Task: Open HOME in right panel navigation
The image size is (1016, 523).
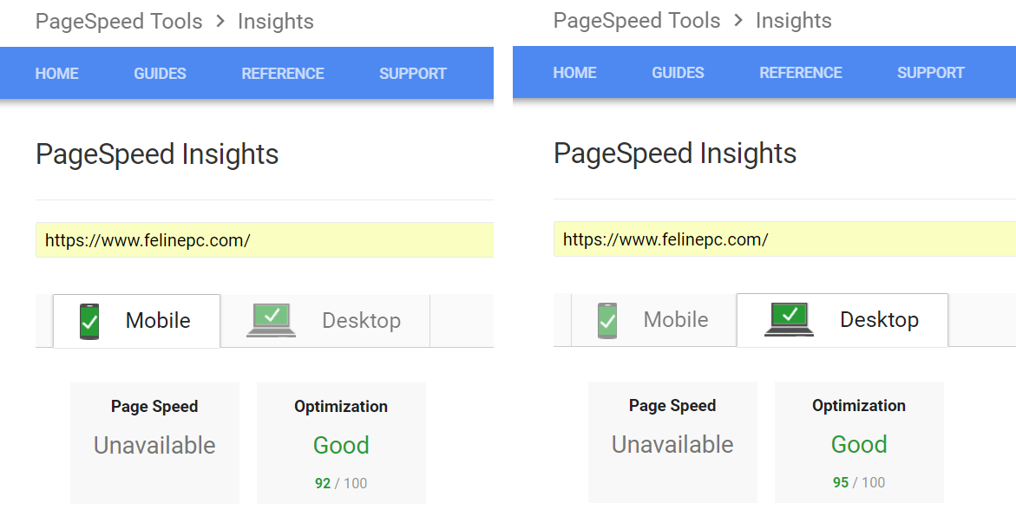Action: pyautogui.click(x=574, y=73)
